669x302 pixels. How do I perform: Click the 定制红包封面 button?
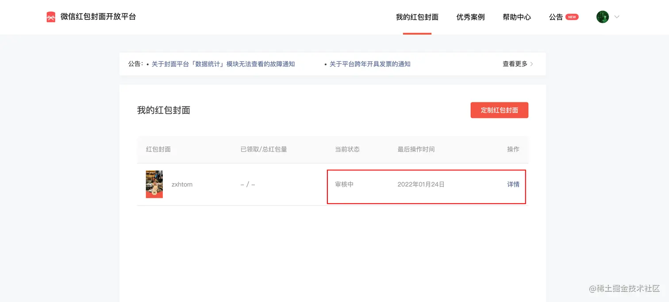tap(500, 110)
